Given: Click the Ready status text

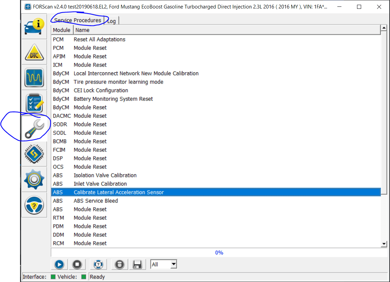Looking at the screenshot, I should (97, 277).
